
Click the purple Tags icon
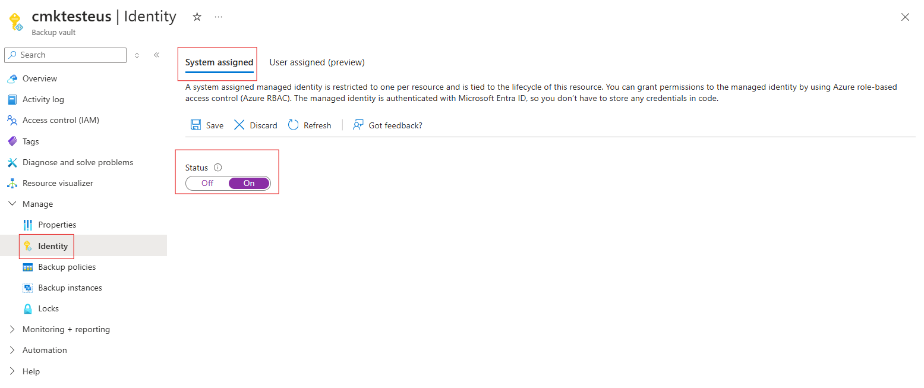pyautogui.click(x=12, y=141)
